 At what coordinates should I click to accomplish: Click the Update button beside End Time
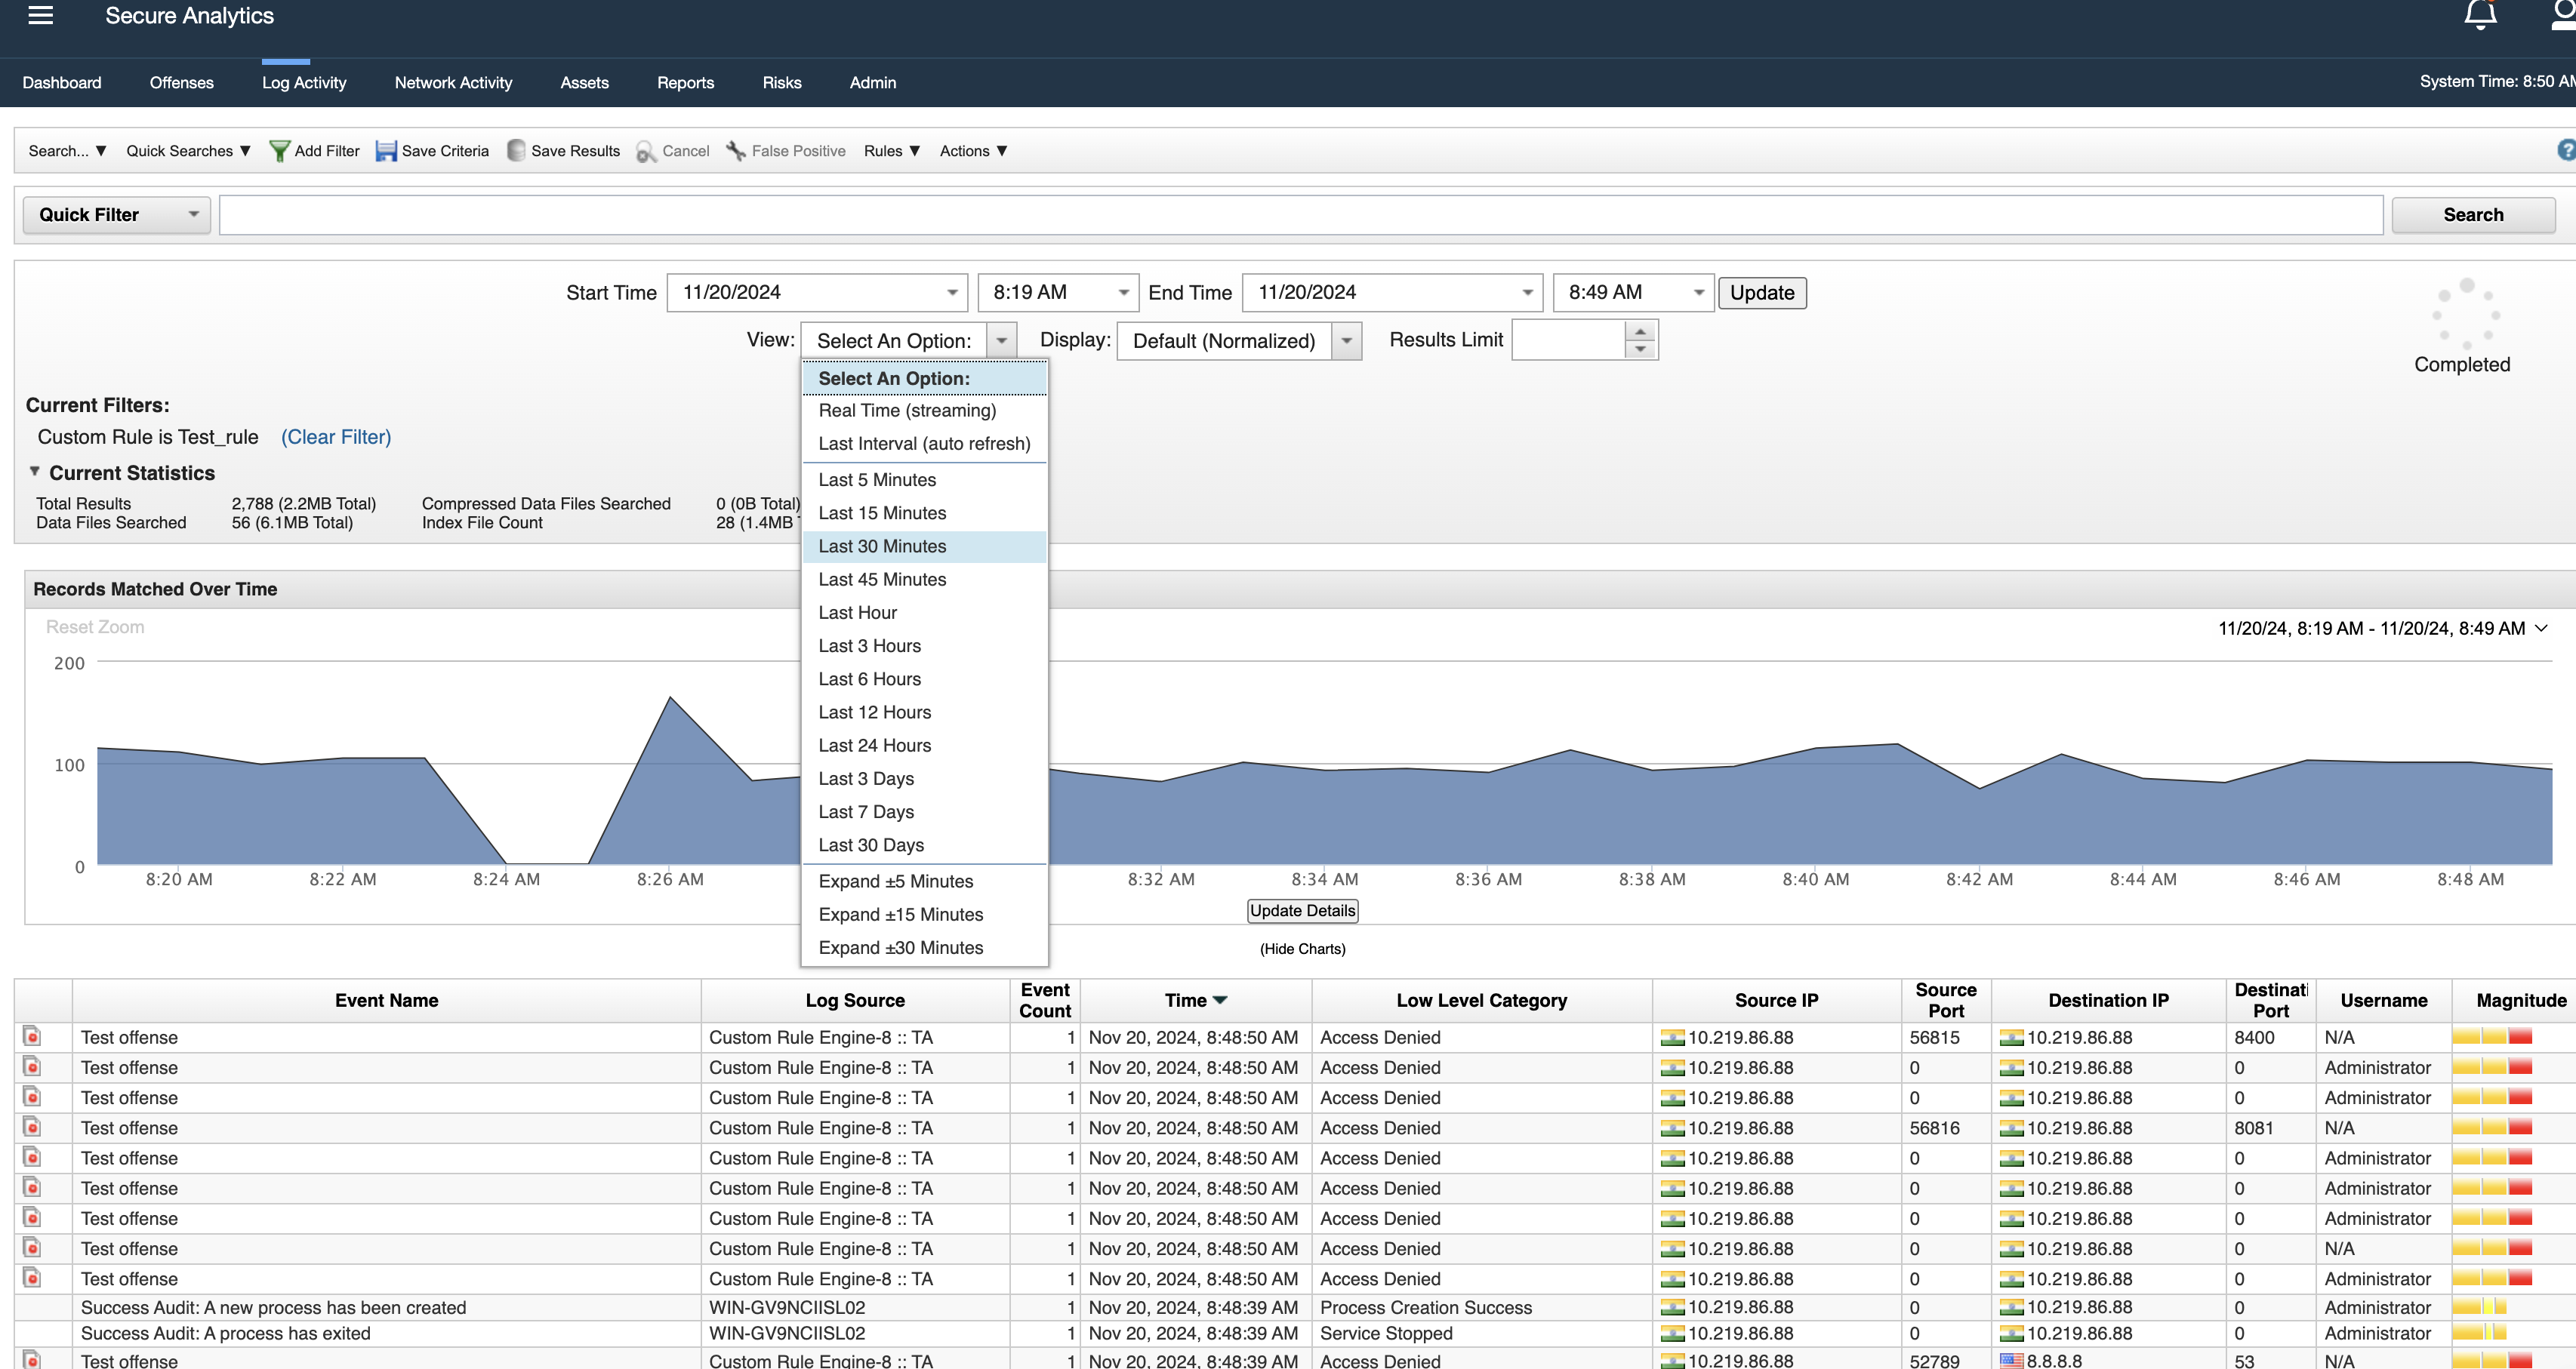coord(1762,293)
